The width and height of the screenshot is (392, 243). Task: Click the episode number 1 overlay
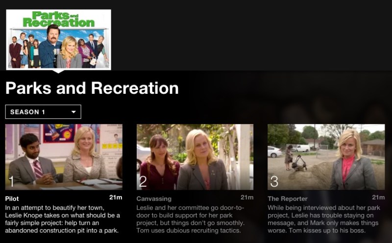pos(11,181)
